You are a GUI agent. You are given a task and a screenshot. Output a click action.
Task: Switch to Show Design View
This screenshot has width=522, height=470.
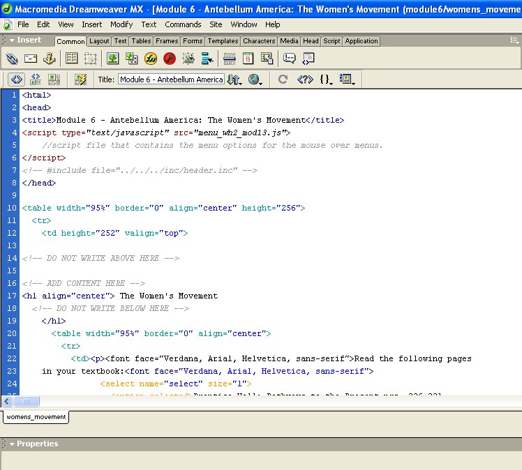[54, 79]
